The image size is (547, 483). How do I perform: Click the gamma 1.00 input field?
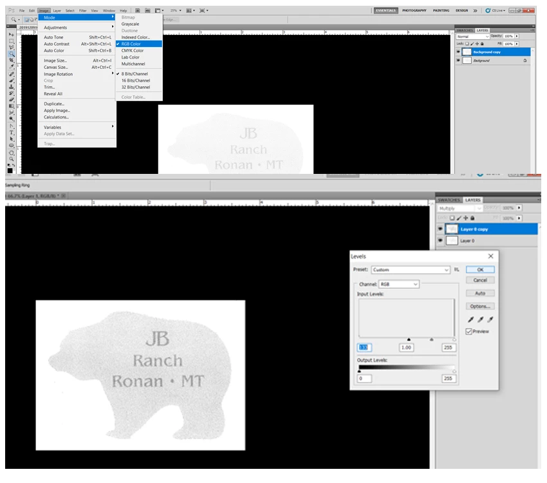(406, 348)
